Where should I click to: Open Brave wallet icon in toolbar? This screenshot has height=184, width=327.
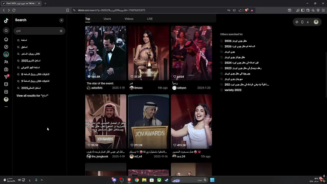(x=308, y=10)
